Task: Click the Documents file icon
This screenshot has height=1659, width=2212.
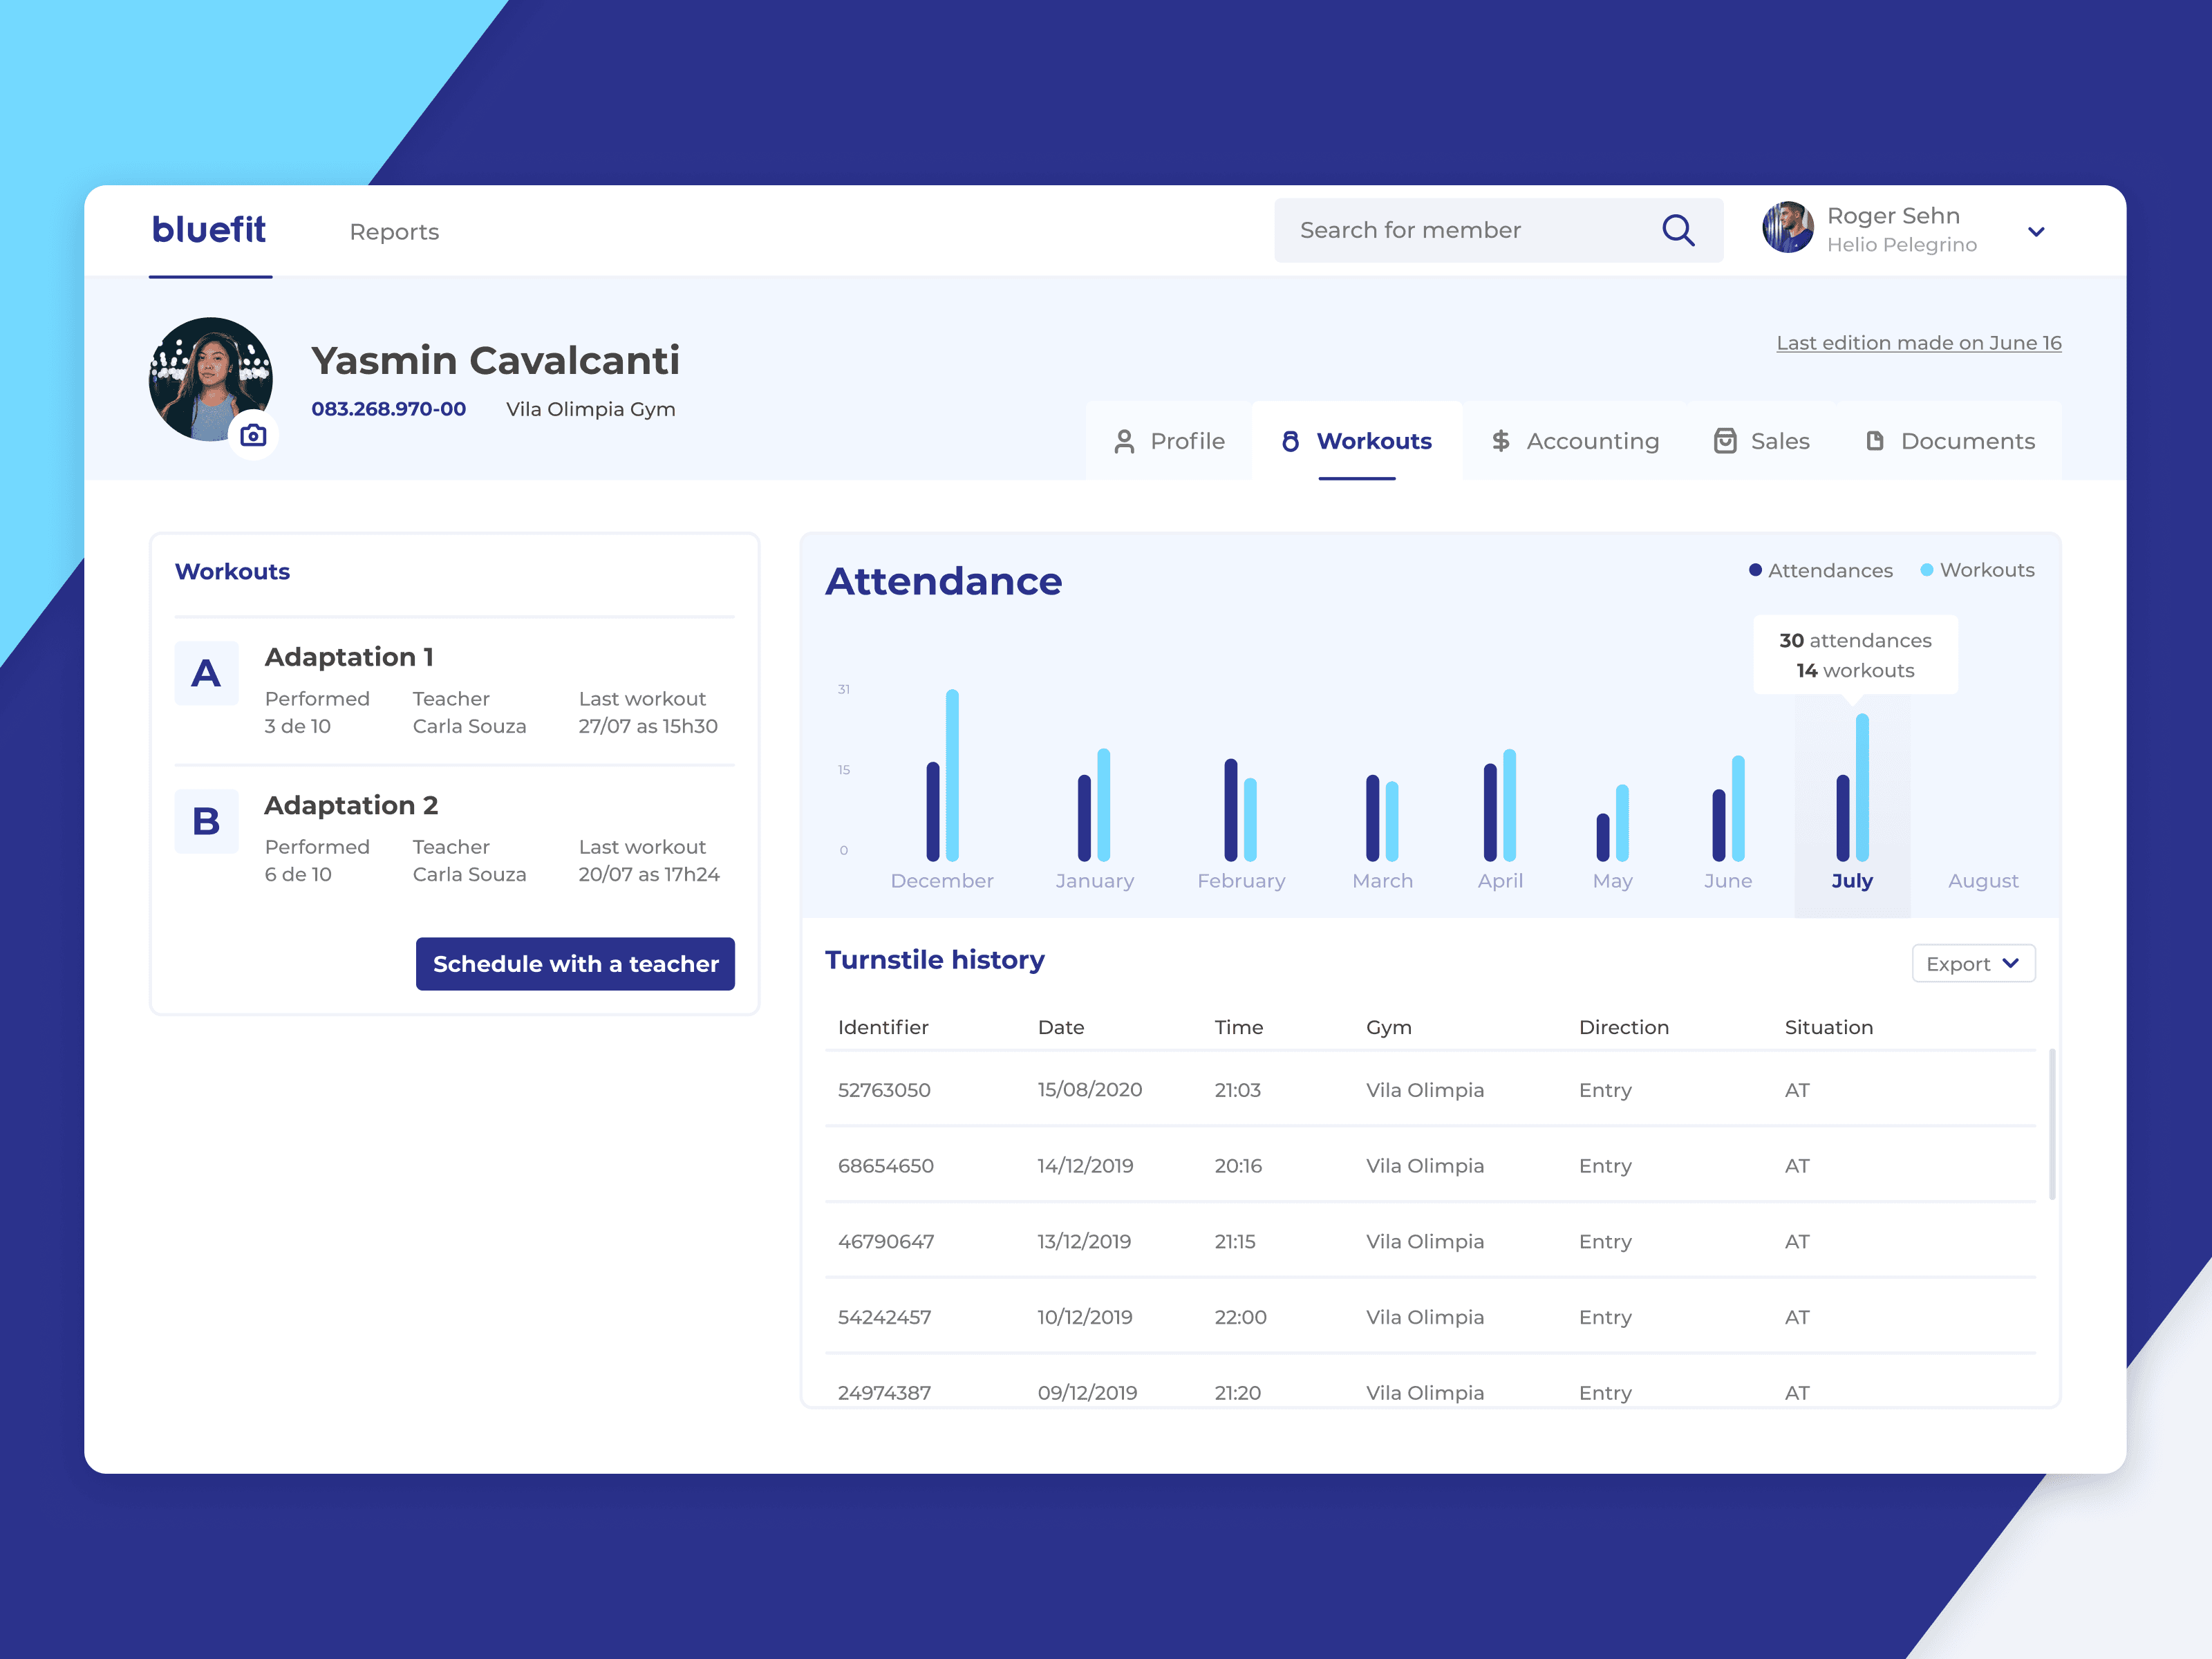Action: point(1875,442)
